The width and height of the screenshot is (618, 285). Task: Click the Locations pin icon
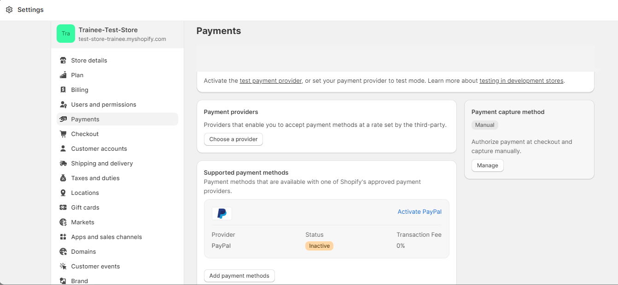click(63, 193)
